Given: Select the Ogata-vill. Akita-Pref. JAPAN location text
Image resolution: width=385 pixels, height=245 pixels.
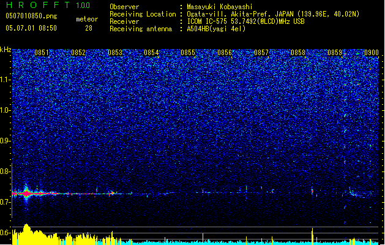Looking at the screenshot, I should (x=273, y=14).
